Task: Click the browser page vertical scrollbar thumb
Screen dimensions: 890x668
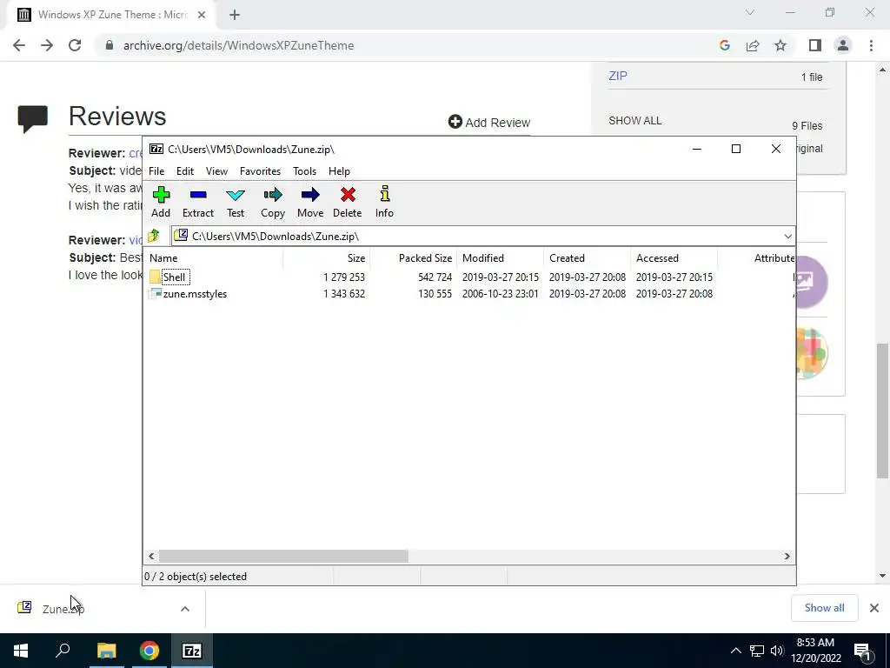Action: [882, 411]
